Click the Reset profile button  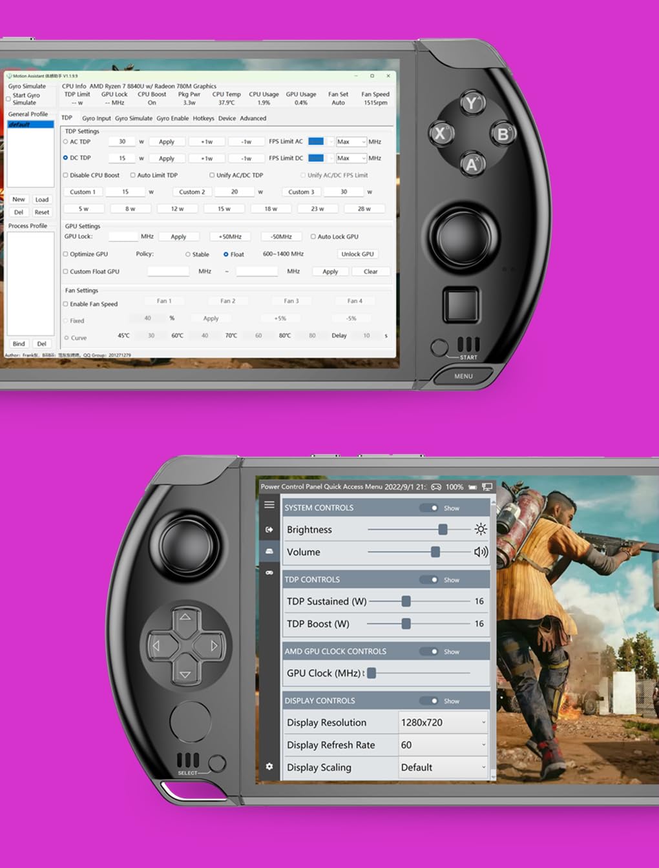click(42, 212)
